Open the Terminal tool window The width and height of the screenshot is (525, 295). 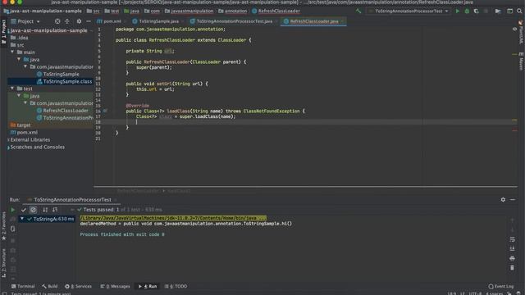(23, 286)
